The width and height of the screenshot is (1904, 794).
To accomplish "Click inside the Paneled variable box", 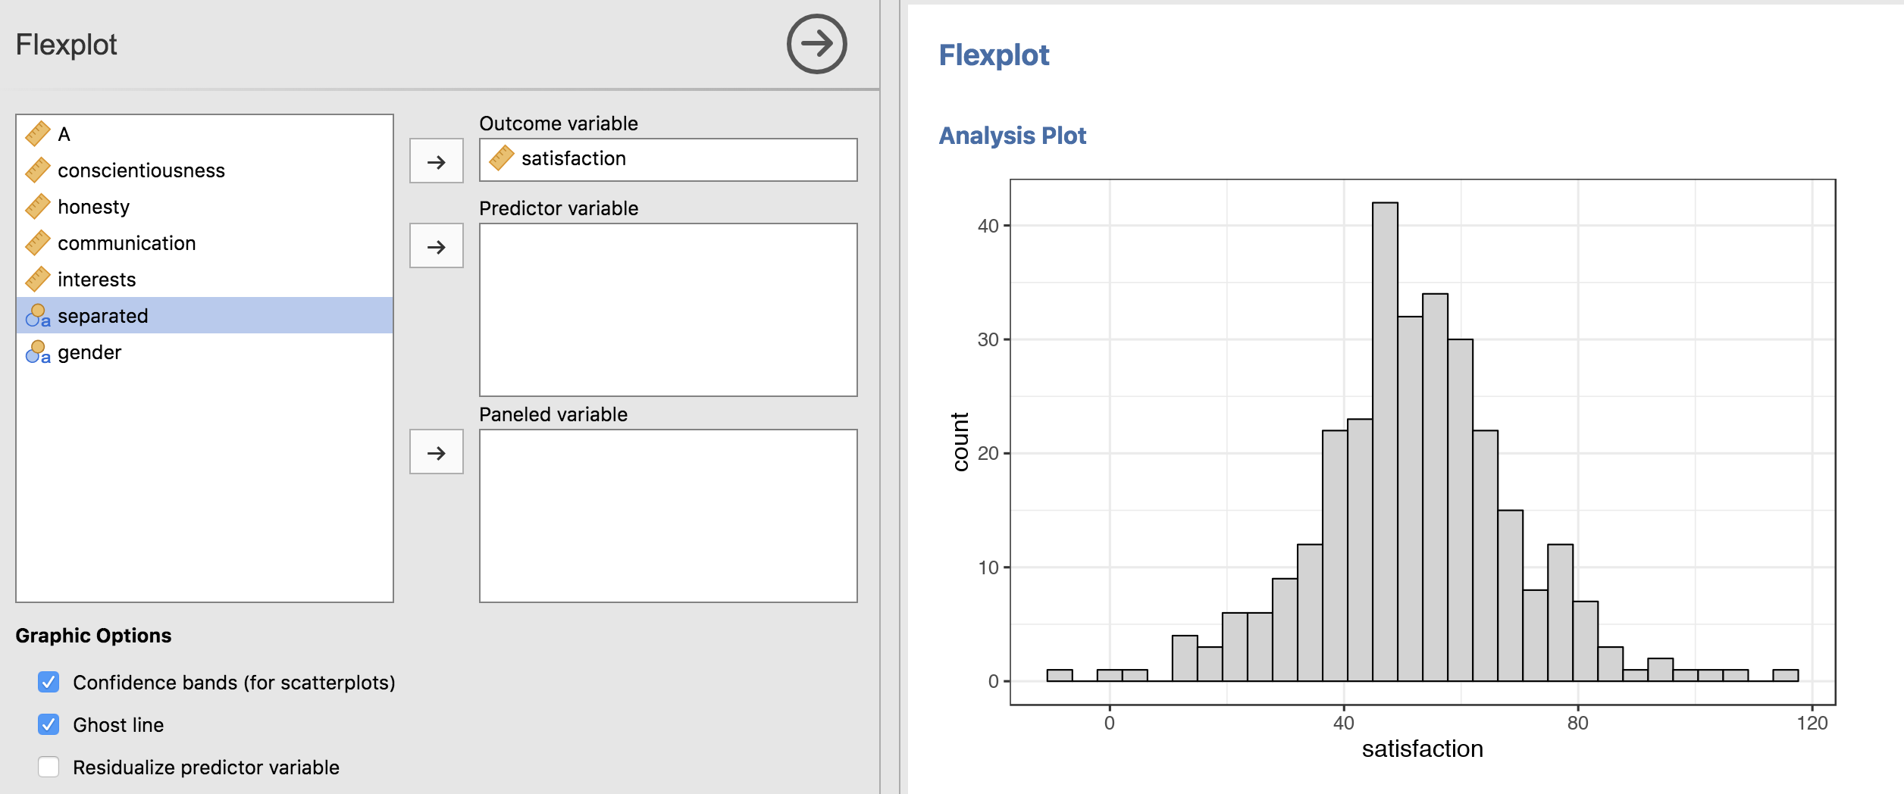I will point(669,516).
